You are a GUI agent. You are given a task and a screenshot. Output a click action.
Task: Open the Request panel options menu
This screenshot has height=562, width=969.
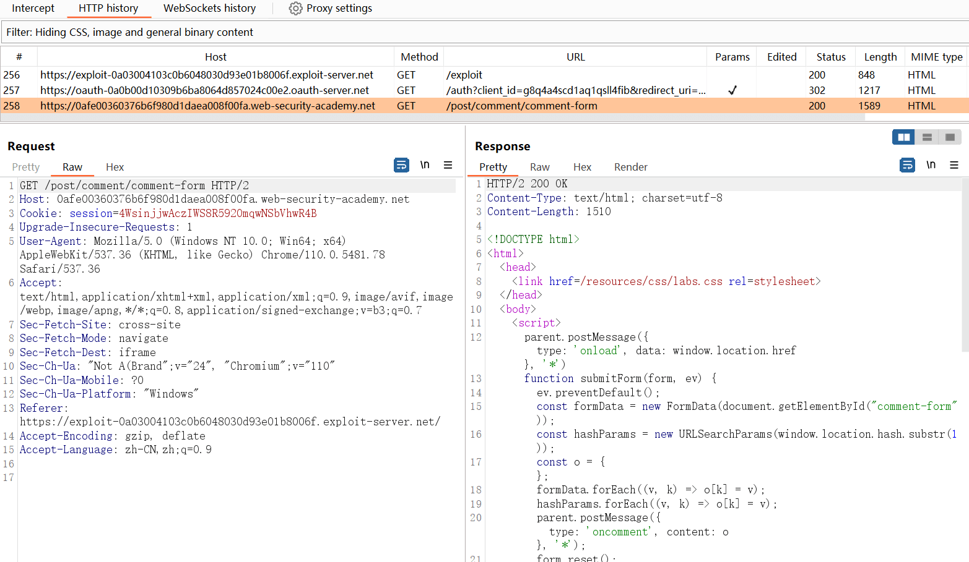tap(448, 165)
